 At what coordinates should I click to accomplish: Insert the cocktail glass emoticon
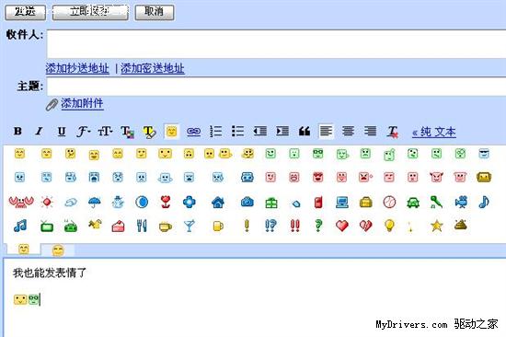pos(190,226)
